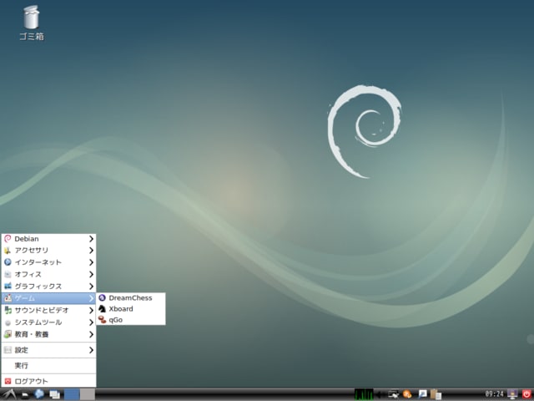Open the Trash (ゴミ箱) desktop icon
Viewport: 534px width, 401px height.
[32, 23]
